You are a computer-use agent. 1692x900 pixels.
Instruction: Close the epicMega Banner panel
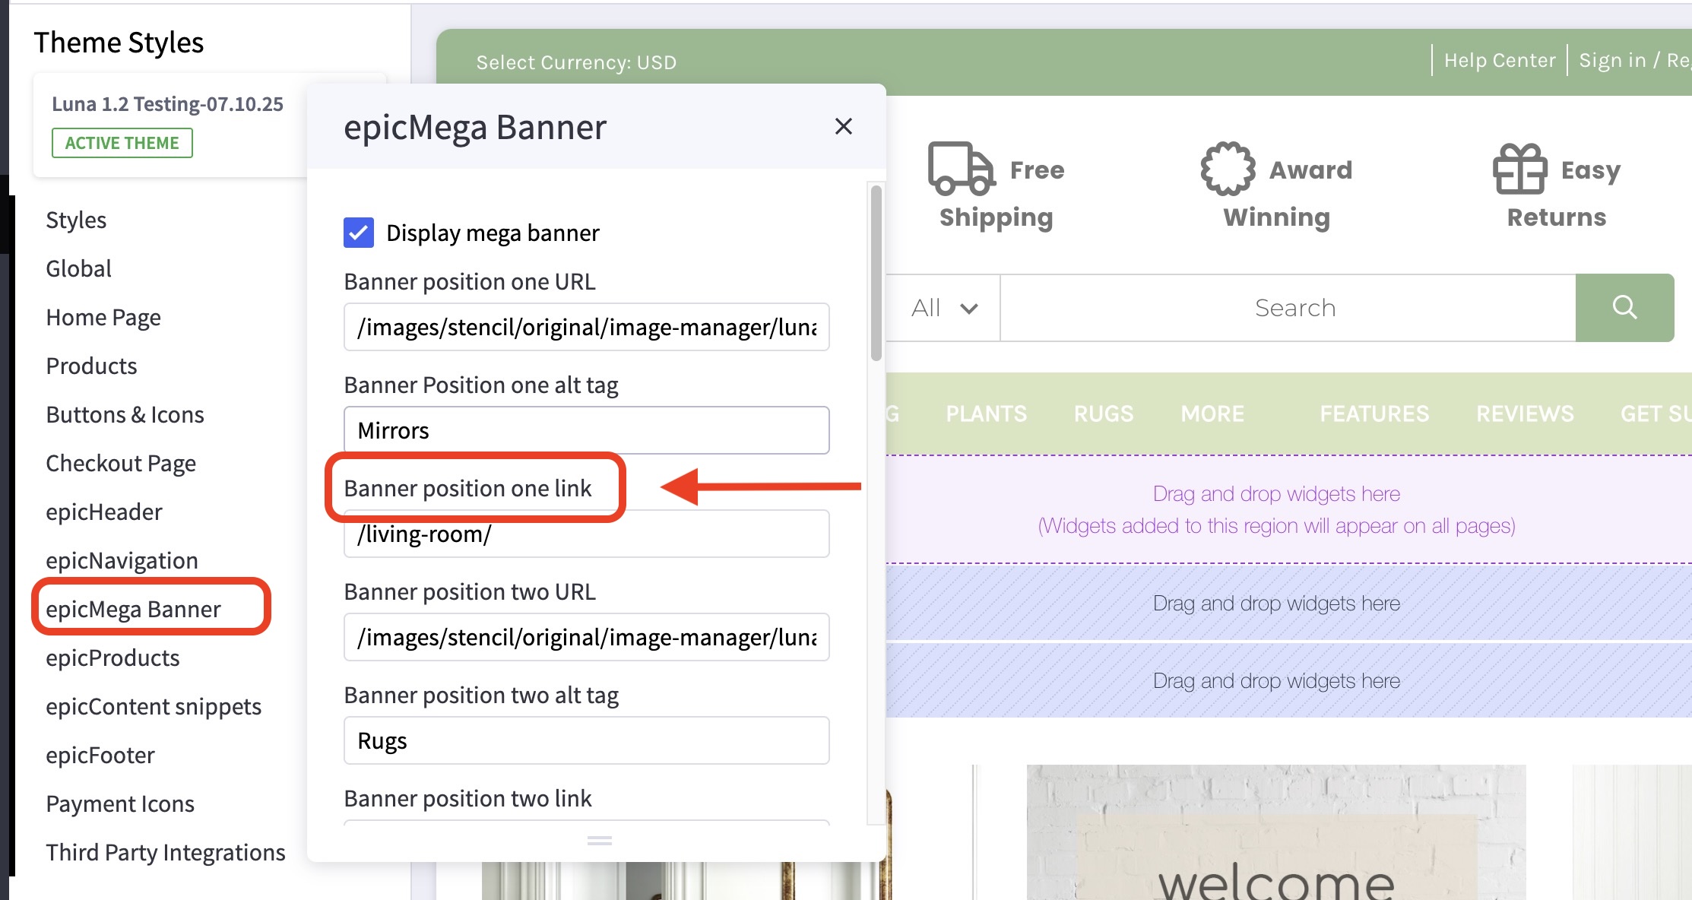point(843,126)
